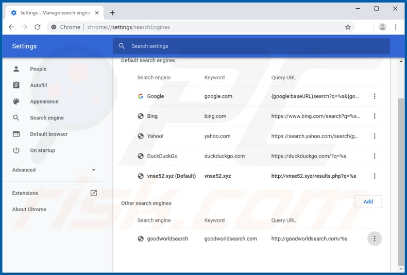The height and width of the screenshot is (275, 407).
Task: Select the bing.com keyword cell
Action: [215, 116]
